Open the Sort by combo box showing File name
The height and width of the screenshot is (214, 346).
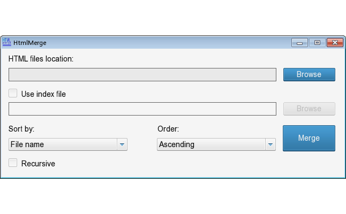coord(67,144)
